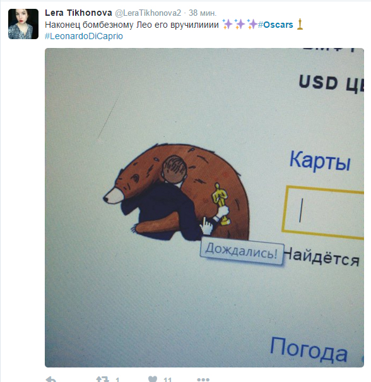371x382 pixels.
Task: Click the 38 мин. timestamp
Action: [x=203, y=13]
